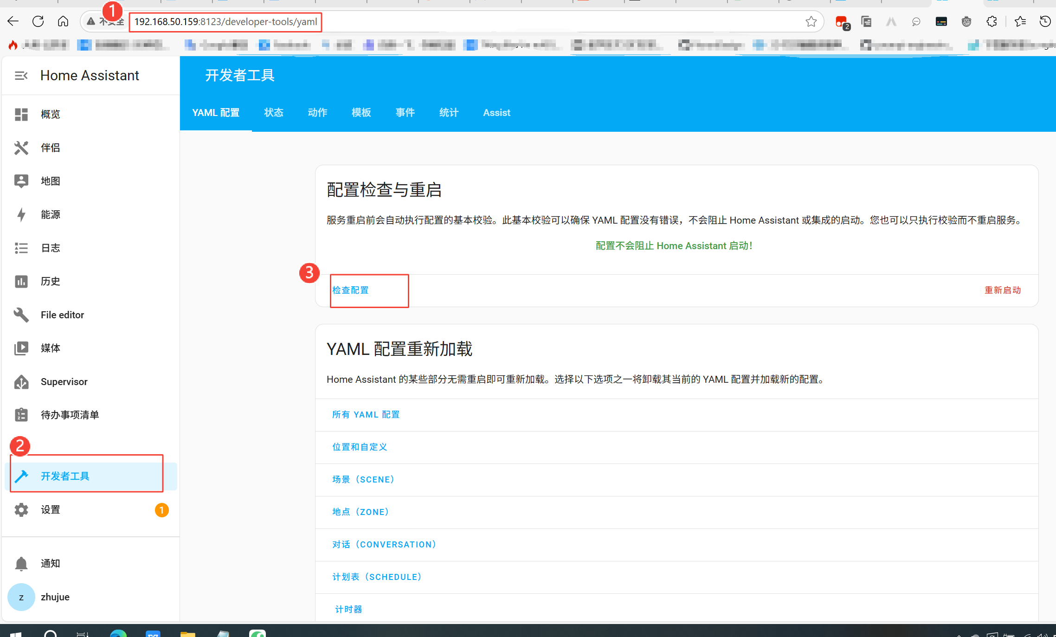Switch to 动作 tab
Viewport: 1056px width, 637px height.
(317, 113)
